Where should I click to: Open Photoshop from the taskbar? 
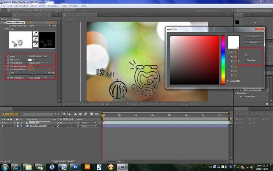pos(75,167)
